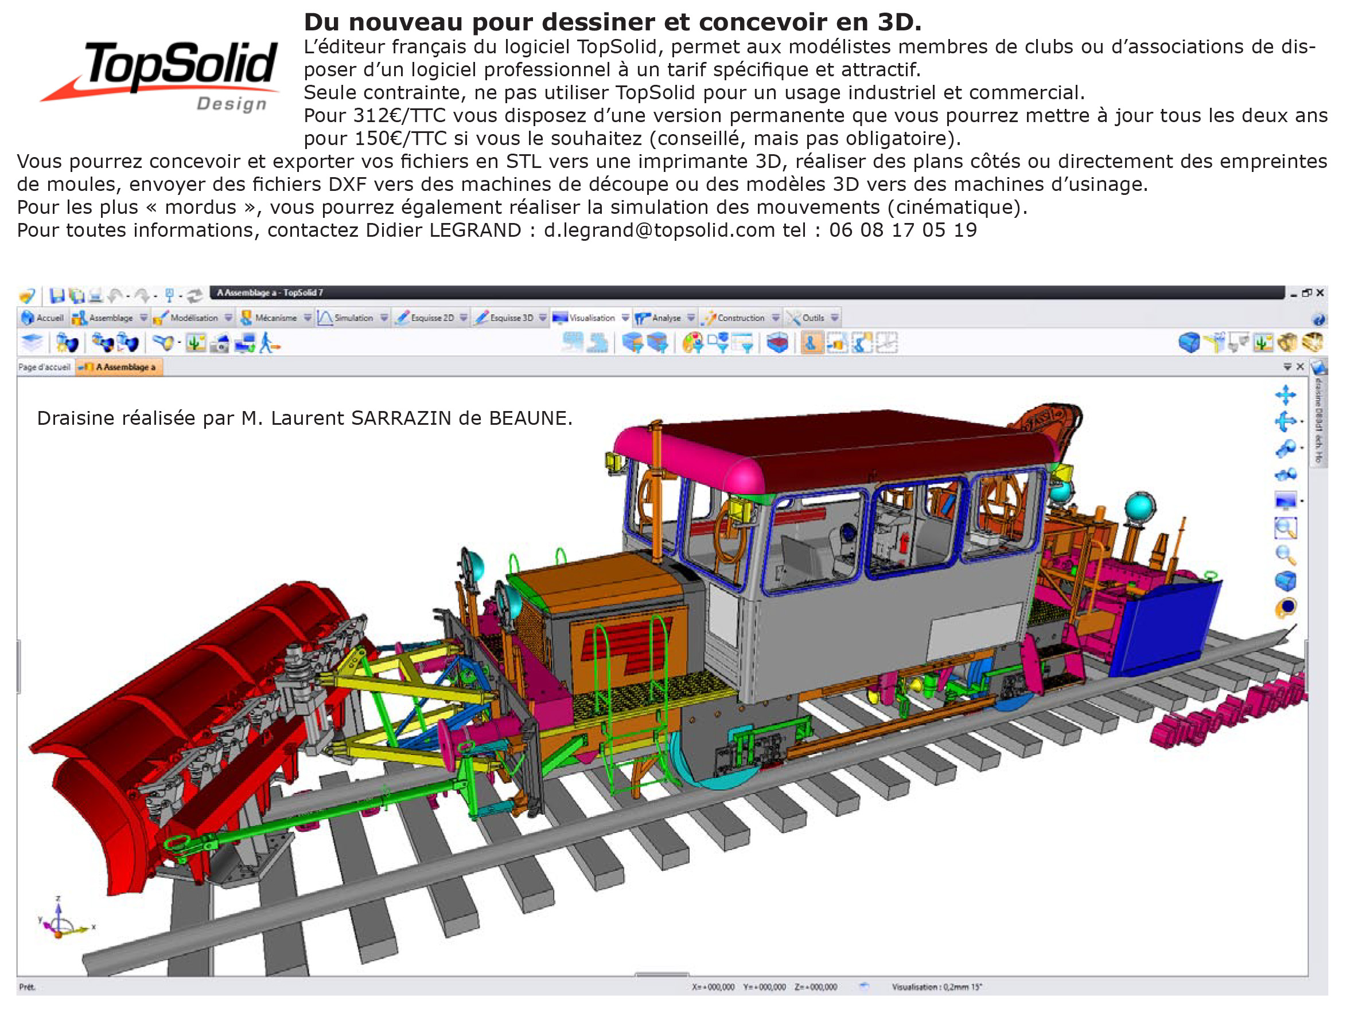Open the layers stack tool

[32, 342]
